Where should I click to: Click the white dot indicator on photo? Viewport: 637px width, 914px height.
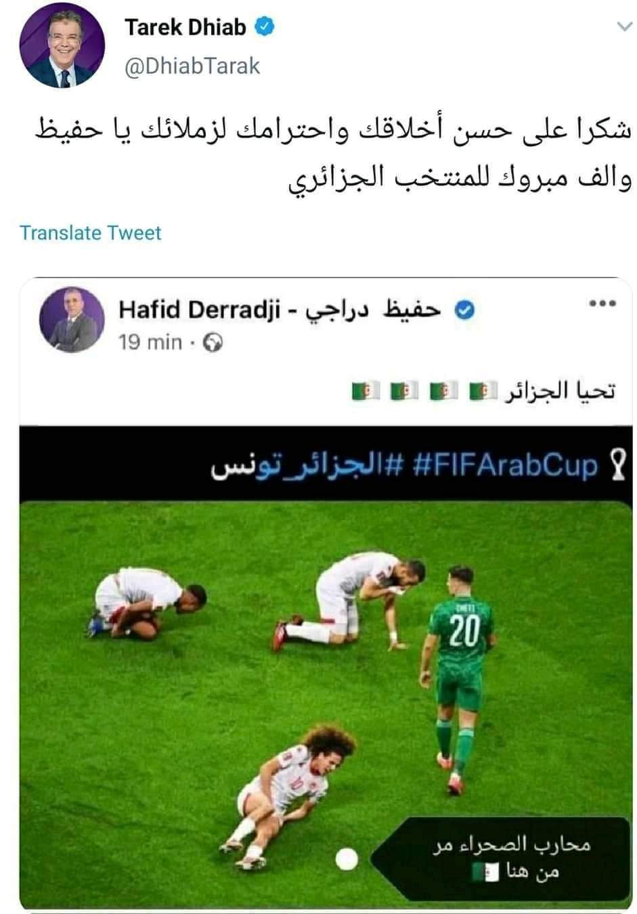click(347, 858)
